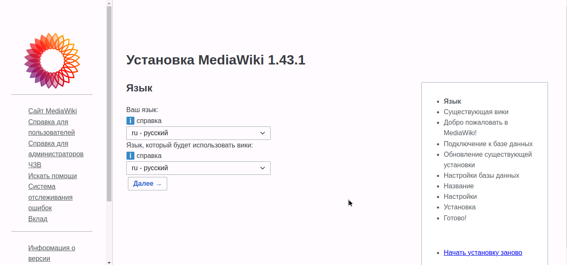Click the MediaWiki sunflower logo
567x273 pixels.
pyautogui.click(x=52, y=61)
